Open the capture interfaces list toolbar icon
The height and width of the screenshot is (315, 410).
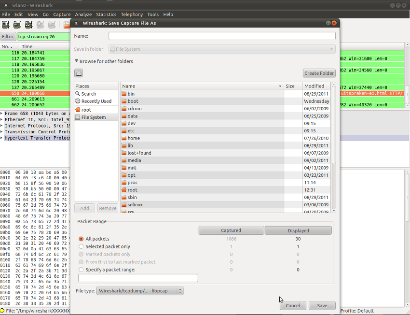point(5,25)
